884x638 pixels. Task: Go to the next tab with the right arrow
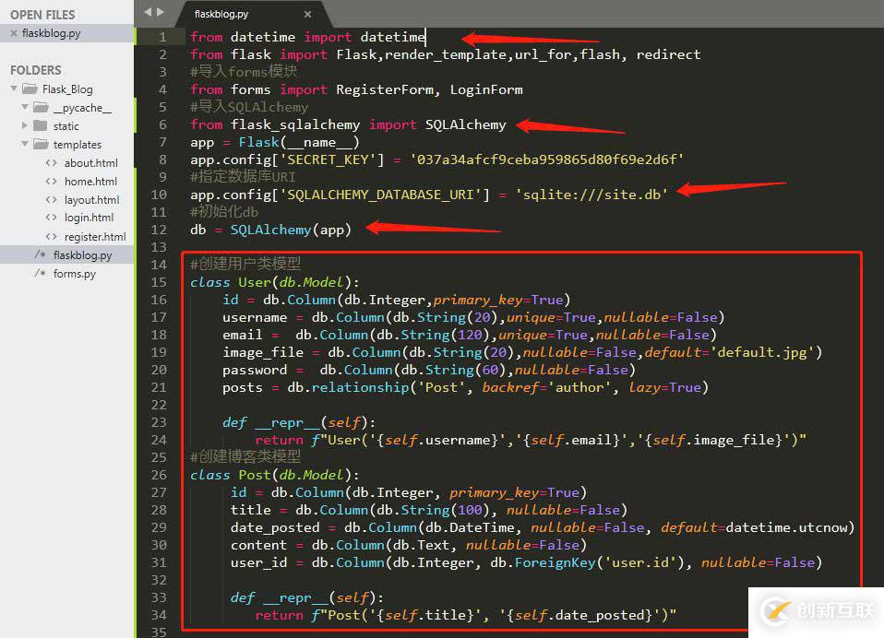161,12
